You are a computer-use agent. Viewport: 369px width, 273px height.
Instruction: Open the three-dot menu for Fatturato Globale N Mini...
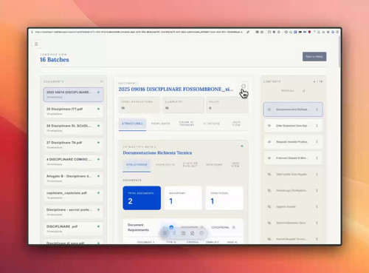point(317,158)
